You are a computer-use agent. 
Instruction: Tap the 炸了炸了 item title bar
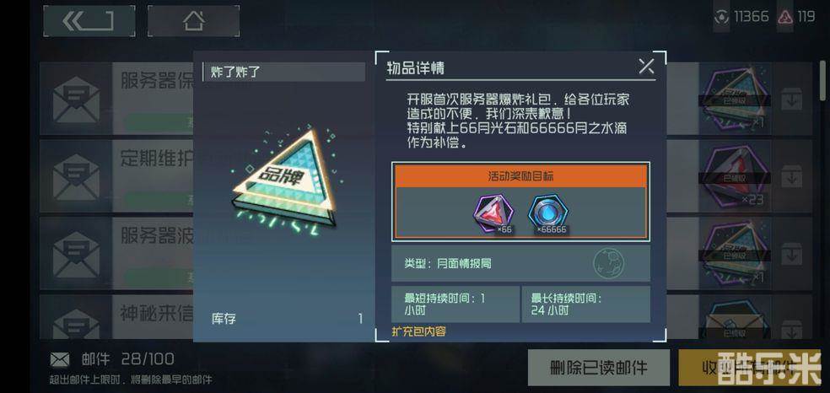pyautogui.click(x=284, y=72)
